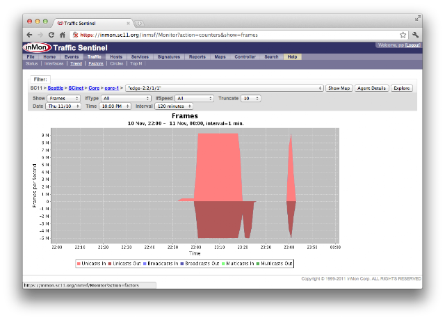Click the Agent Details button
Screen dimensions: 445x320
(371, 88)
